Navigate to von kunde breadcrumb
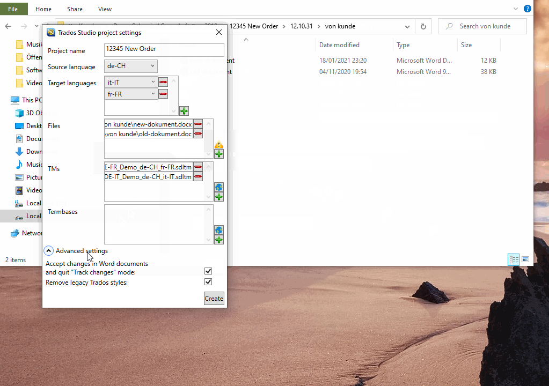The image size is (549, 386). [340, 26]
